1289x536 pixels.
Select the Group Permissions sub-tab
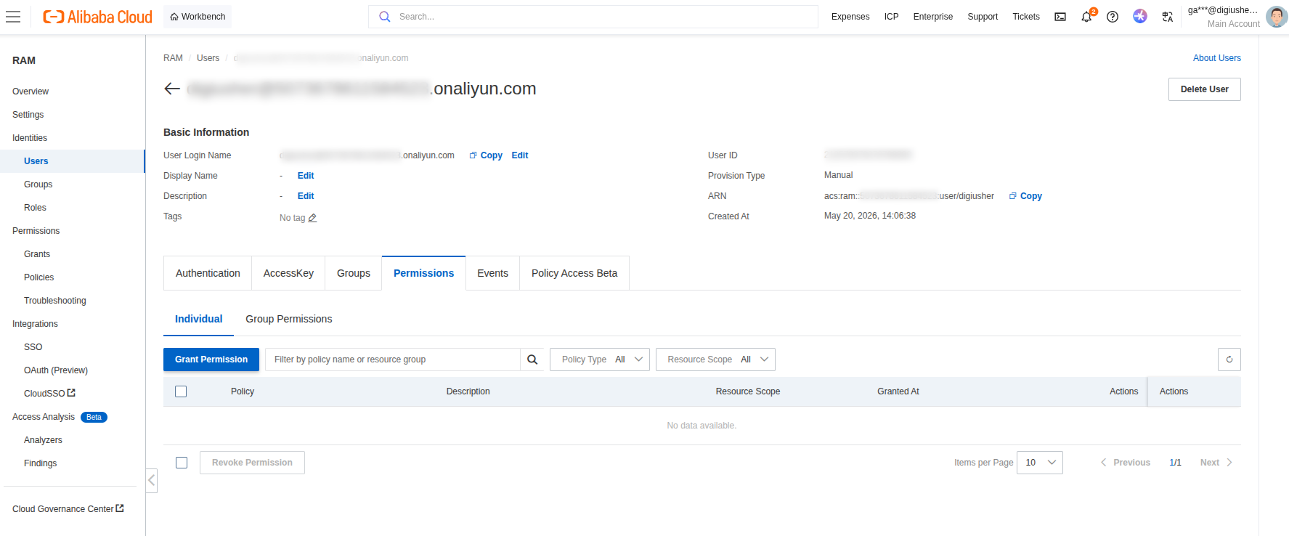click(x=289, y=319)
